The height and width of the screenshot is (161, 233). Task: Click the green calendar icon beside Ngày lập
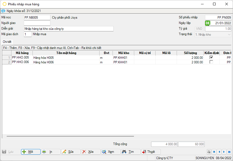(207, 23)
